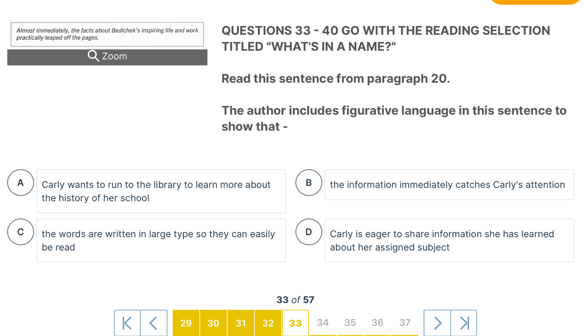The width and height of the screenshot is (583, 336).
Task: Jump to last question arrow icon
Action: pos(464,323)
